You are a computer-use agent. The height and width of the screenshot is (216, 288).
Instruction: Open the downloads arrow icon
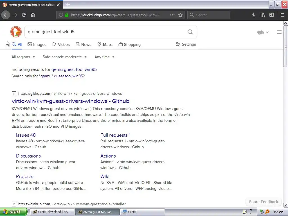click(x=253, y=15)
